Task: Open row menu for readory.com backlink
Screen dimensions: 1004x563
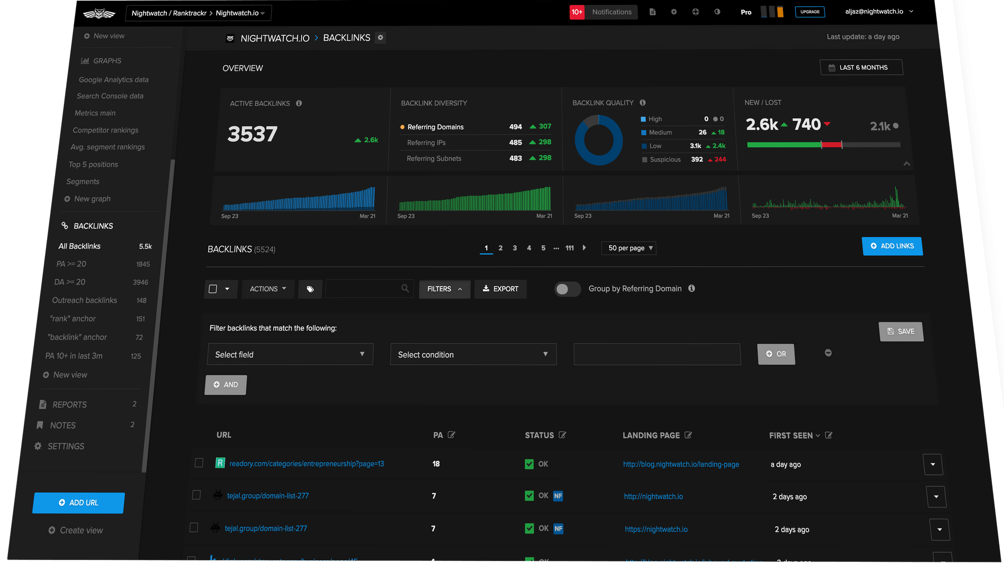Action: (x=933, y=465)
